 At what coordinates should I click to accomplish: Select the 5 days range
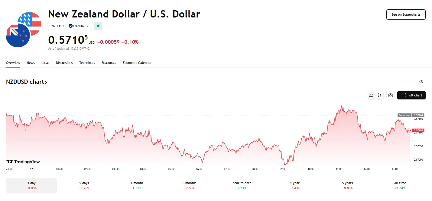pyautogui.click(x=84, y=185)
